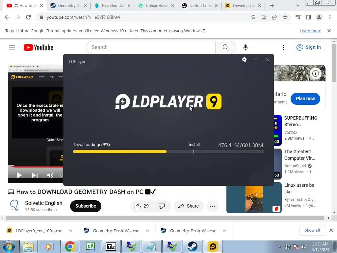Click the Chrome address bar URL

pyautogui.click(x=83, y=17)
